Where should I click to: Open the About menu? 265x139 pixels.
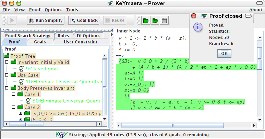pos(255,10)
